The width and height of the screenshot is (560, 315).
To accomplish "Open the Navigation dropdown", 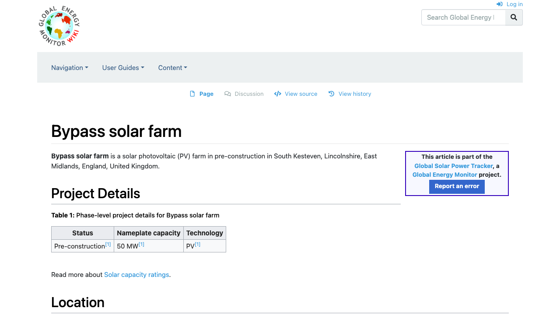I will (70, 68).
